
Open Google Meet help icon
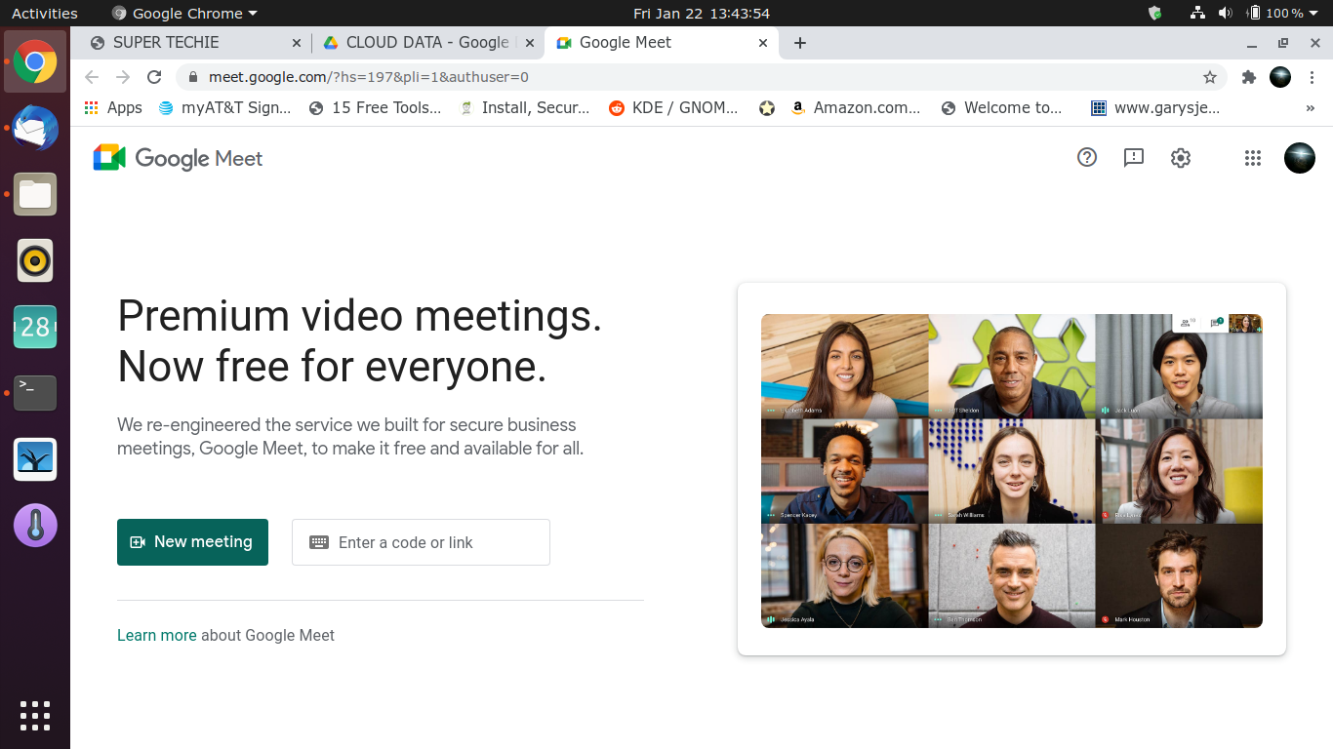click(x=1087, y=157)
